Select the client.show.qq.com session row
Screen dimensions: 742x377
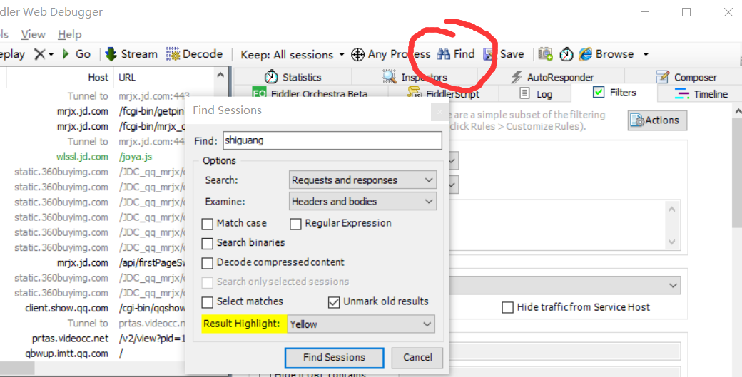point(93,308)
